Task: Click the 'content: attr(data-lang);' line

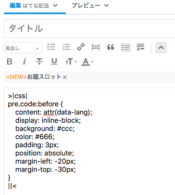Action: coord(54,112)
